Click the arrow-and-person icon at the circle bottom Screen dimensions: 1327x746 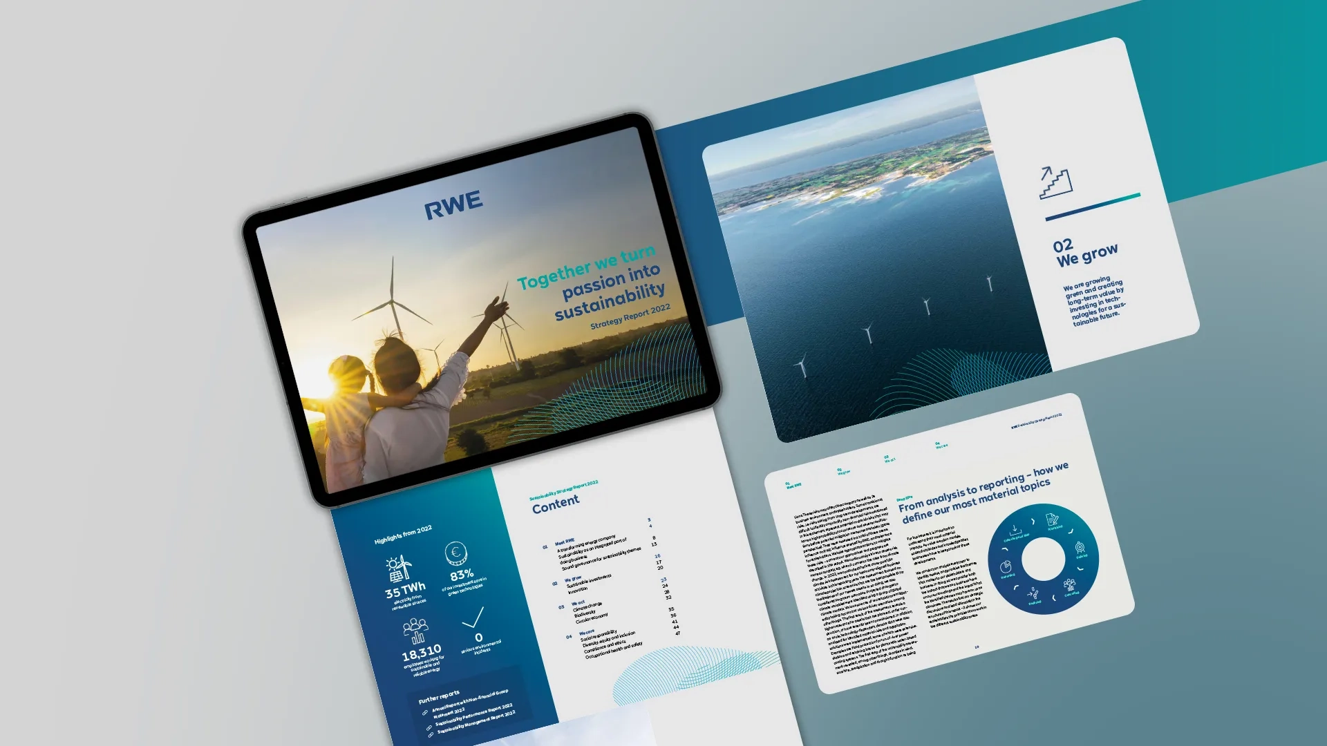[x=1033, y=594]
